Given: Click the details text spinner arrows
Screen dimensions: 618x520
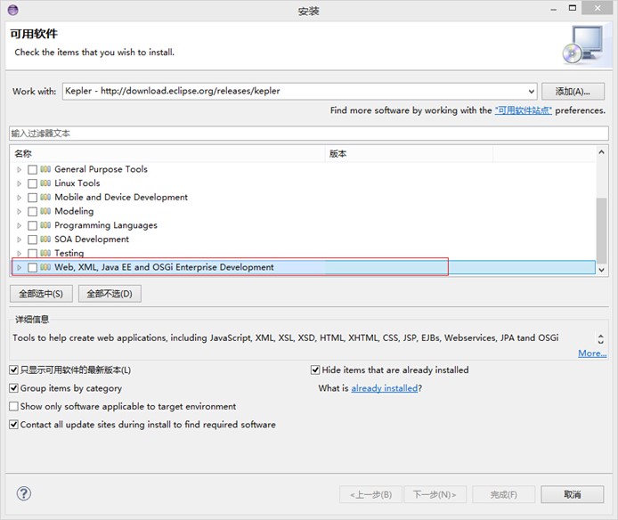Looking at the screenshot, I should [x=601, y=338].
